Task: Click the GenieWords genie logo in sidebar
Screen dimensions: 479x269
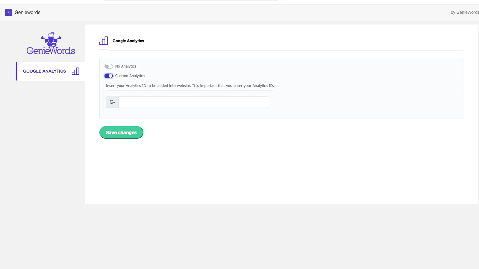Action: click(x=51, y=43)
